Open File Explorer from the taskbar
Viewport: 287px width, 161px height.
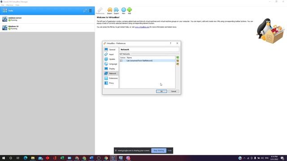33,158
